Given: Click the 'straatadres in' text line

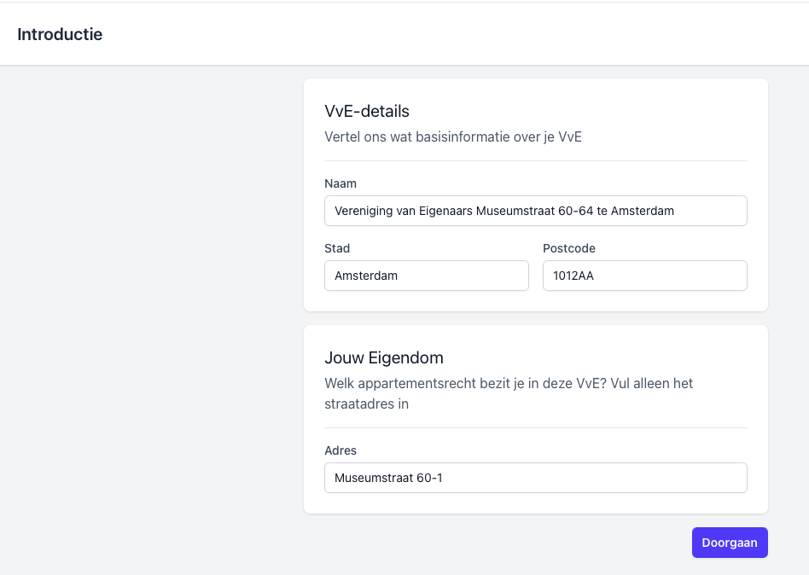Looking at the screenshot, I should [367, 404].
